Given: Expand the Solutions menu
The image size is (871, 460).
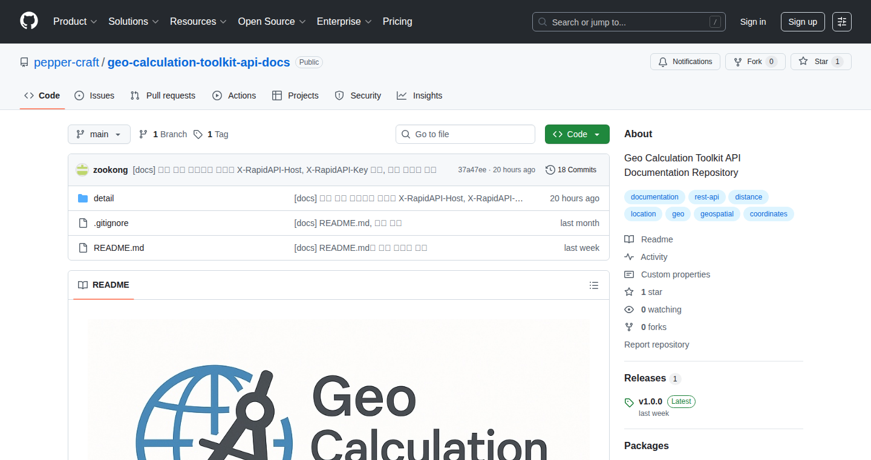Looking at the screenshot, I should click(134, 22).
